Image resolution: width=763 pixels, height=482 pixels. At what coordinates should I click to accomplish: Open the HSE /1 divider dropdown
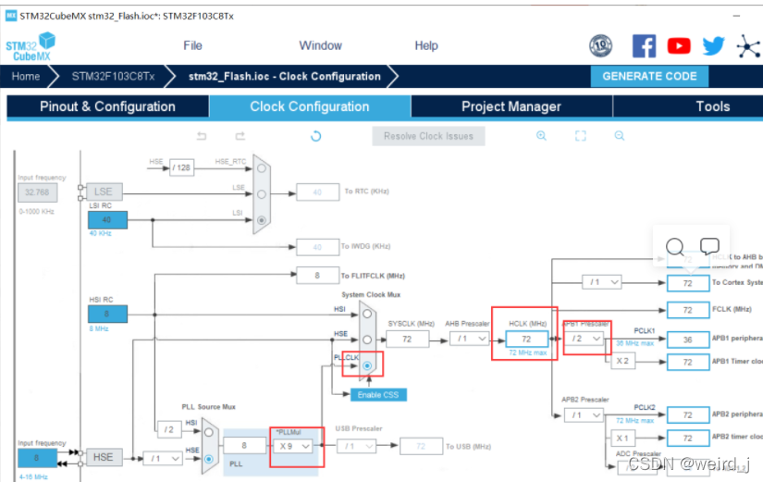pyautogui.click(x=163, y=459)
